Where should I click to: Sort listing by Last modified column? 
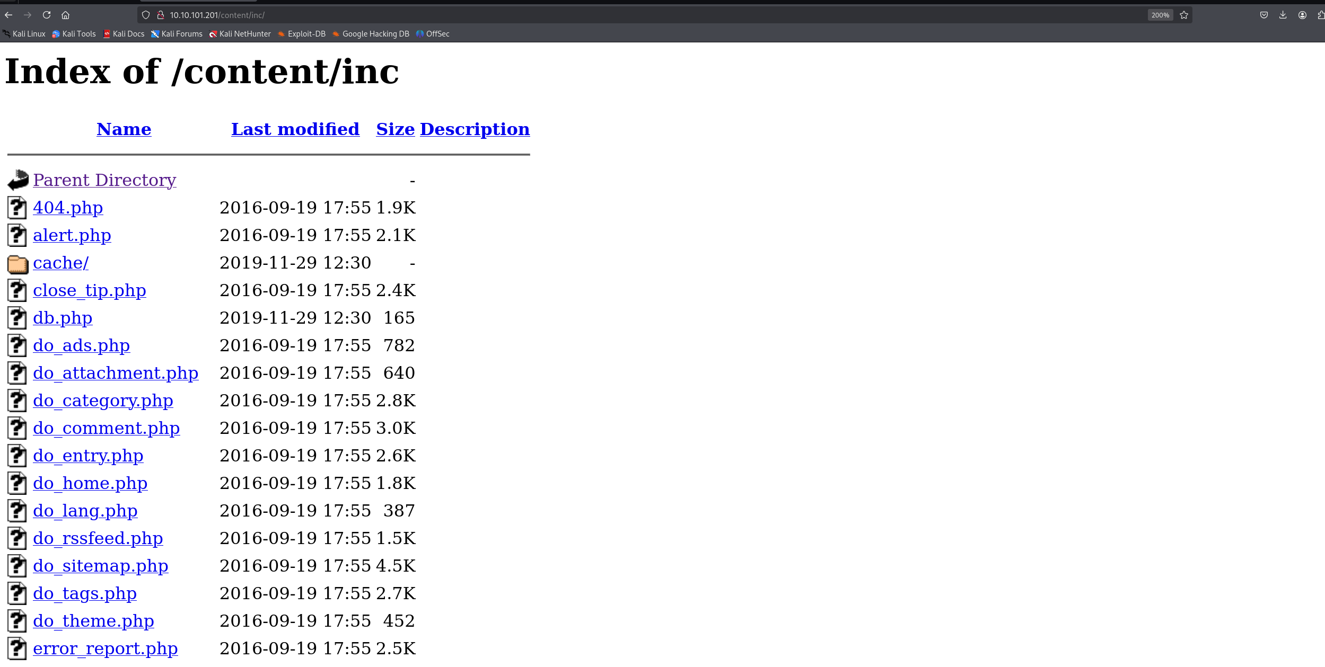(x=295, y=129)
